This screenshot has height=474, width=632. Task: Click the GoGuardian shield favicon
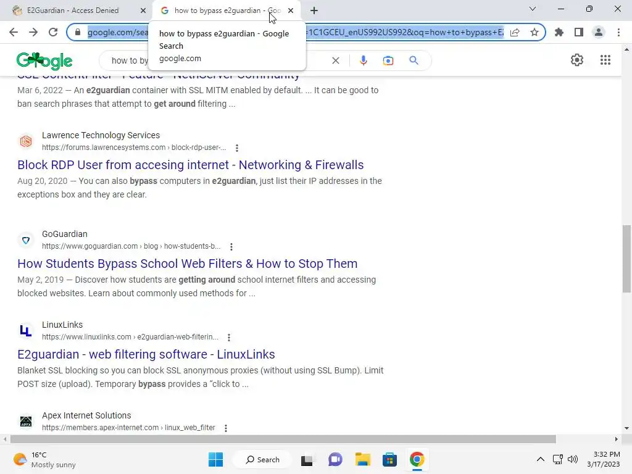click(26, 240)
